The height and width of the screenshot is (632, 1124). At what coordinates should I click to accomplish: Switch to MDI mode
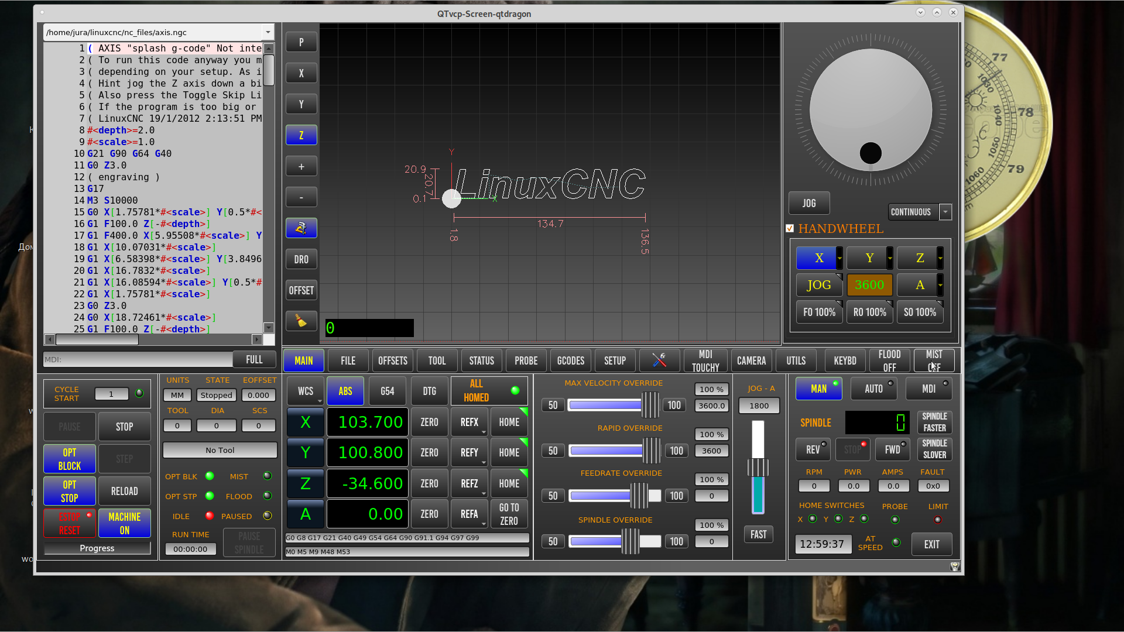(x=928, y=389)
